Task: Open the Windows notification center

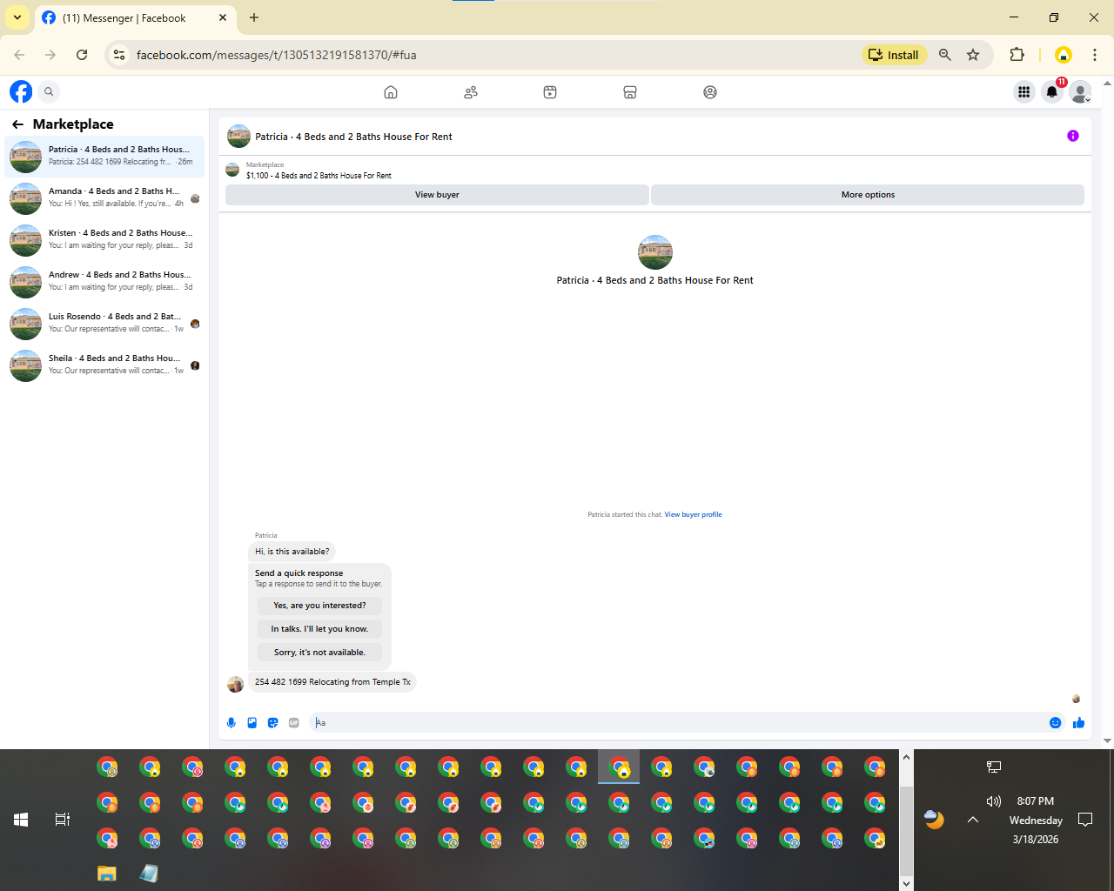Action: [x=1085, y=820]
